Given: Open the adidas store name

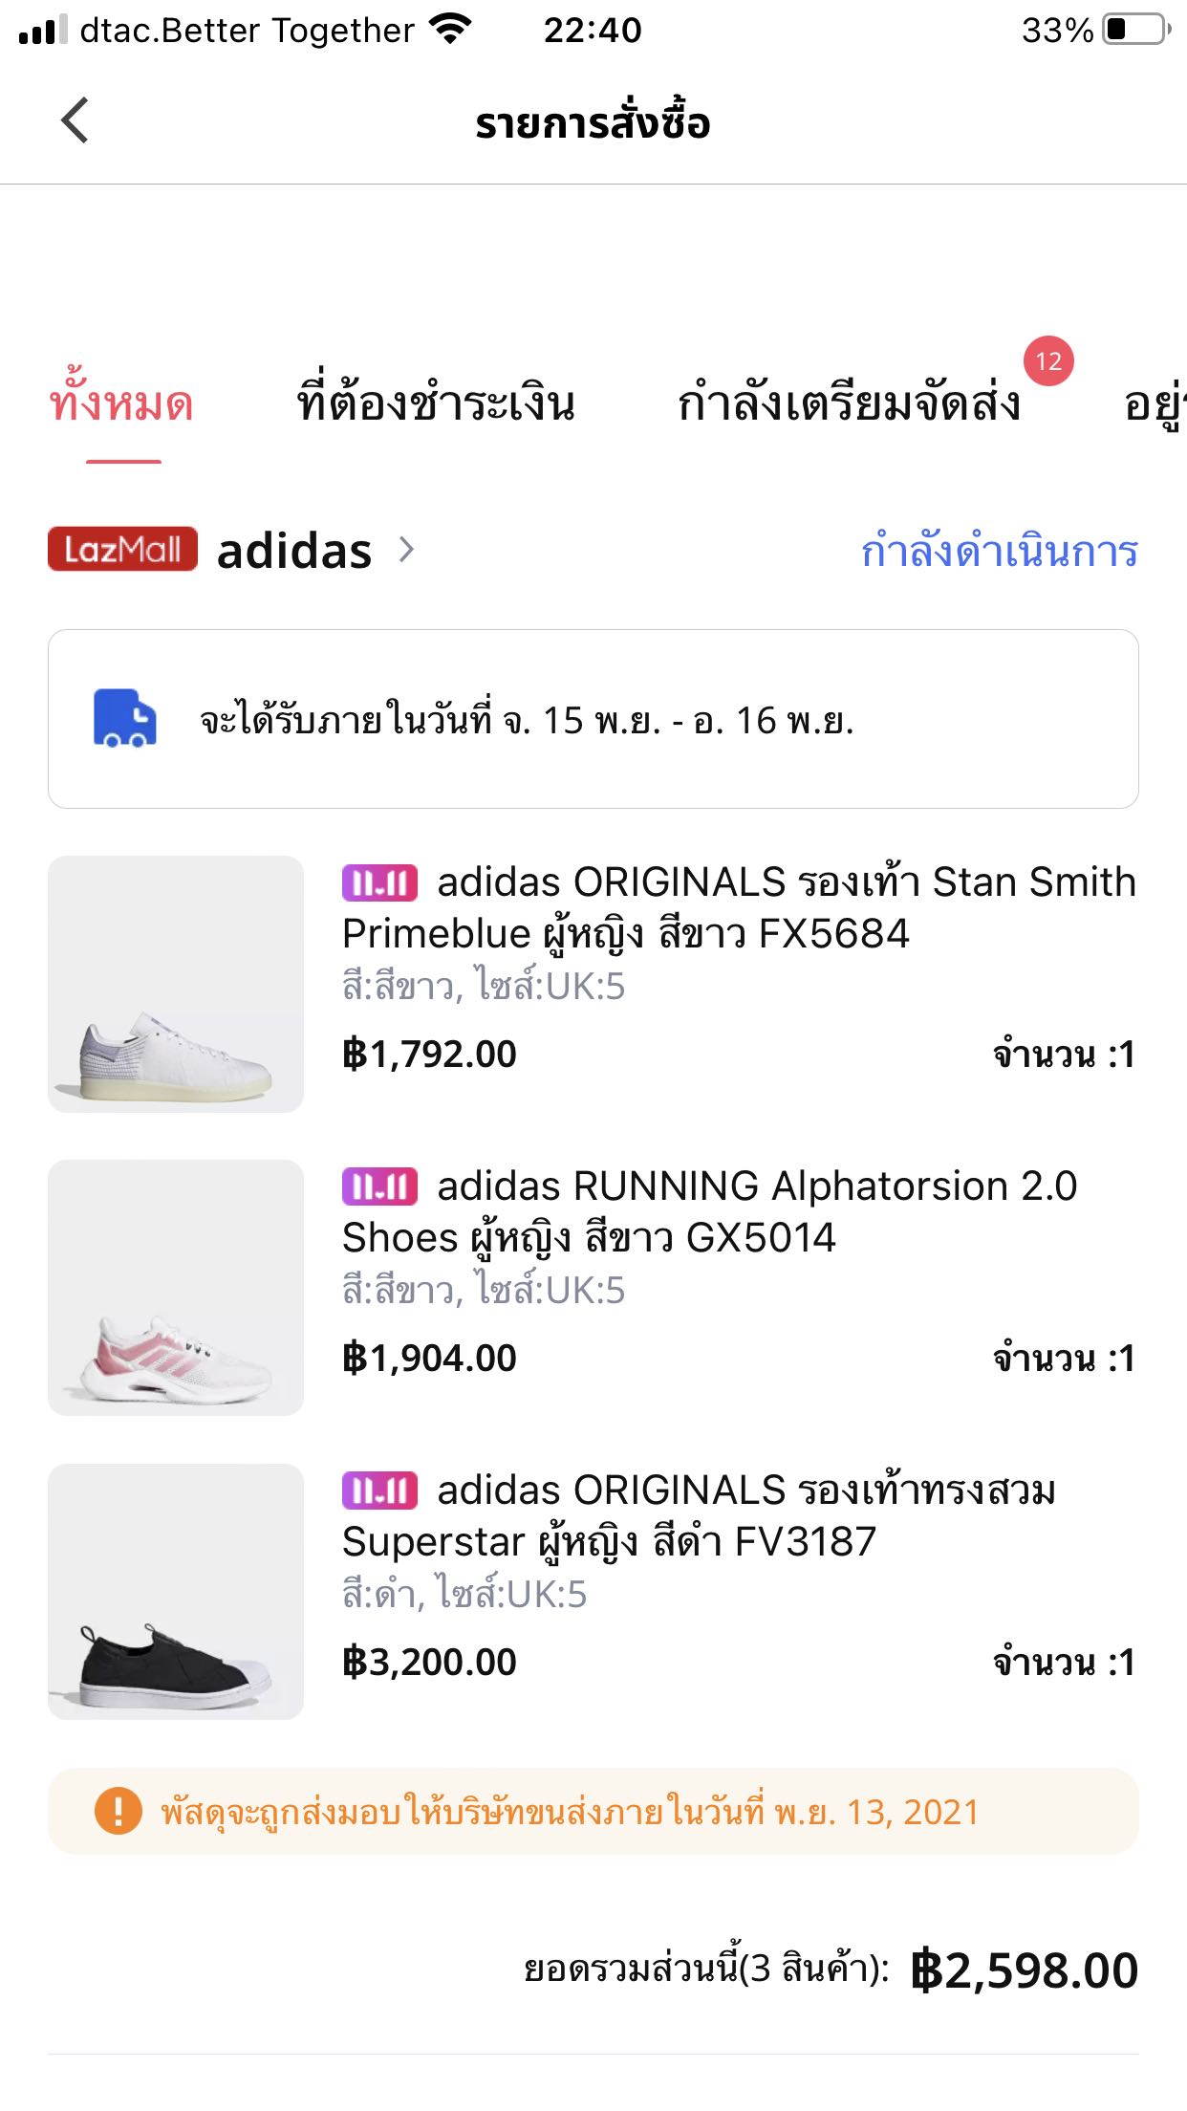Looking at the screenshot, I should [294, 552].
